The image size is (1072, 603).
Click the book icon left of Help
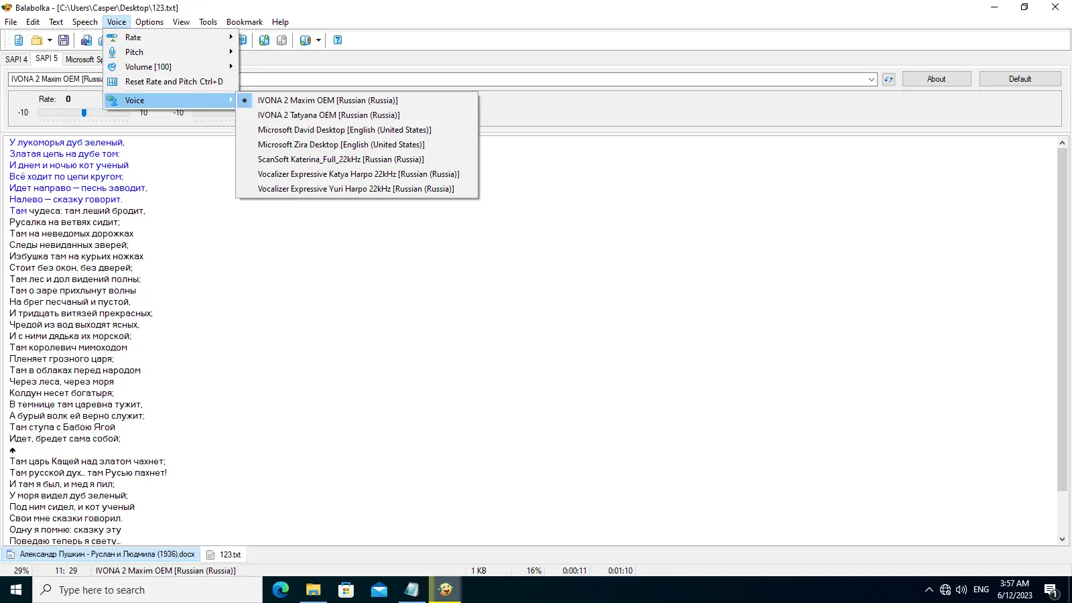(x=306, y=40)
